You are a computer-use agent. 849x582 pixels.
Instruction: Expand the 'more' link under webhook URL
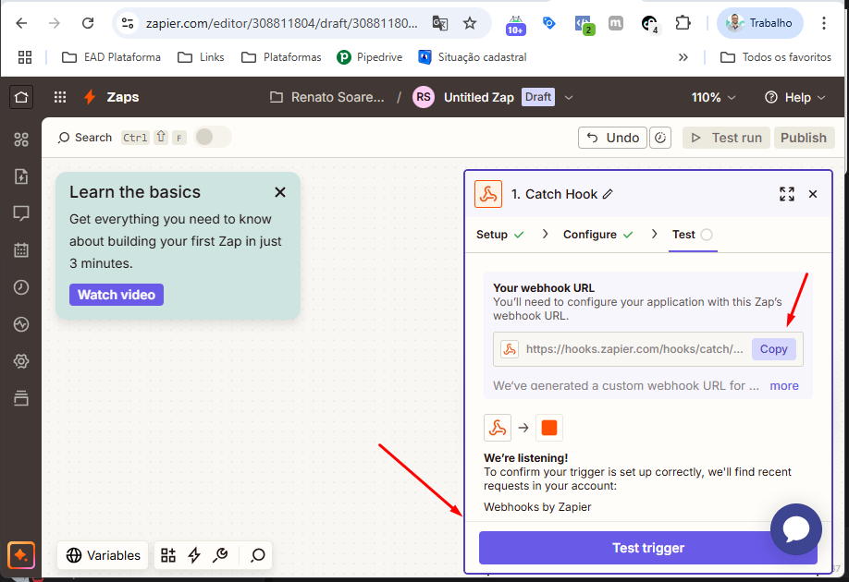tap(784, 385)
